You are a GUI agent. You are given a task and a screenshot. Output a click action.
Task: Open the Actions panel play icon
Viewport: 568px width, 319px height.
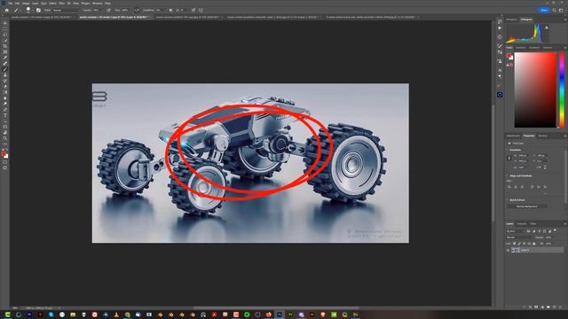coord(500,27)
